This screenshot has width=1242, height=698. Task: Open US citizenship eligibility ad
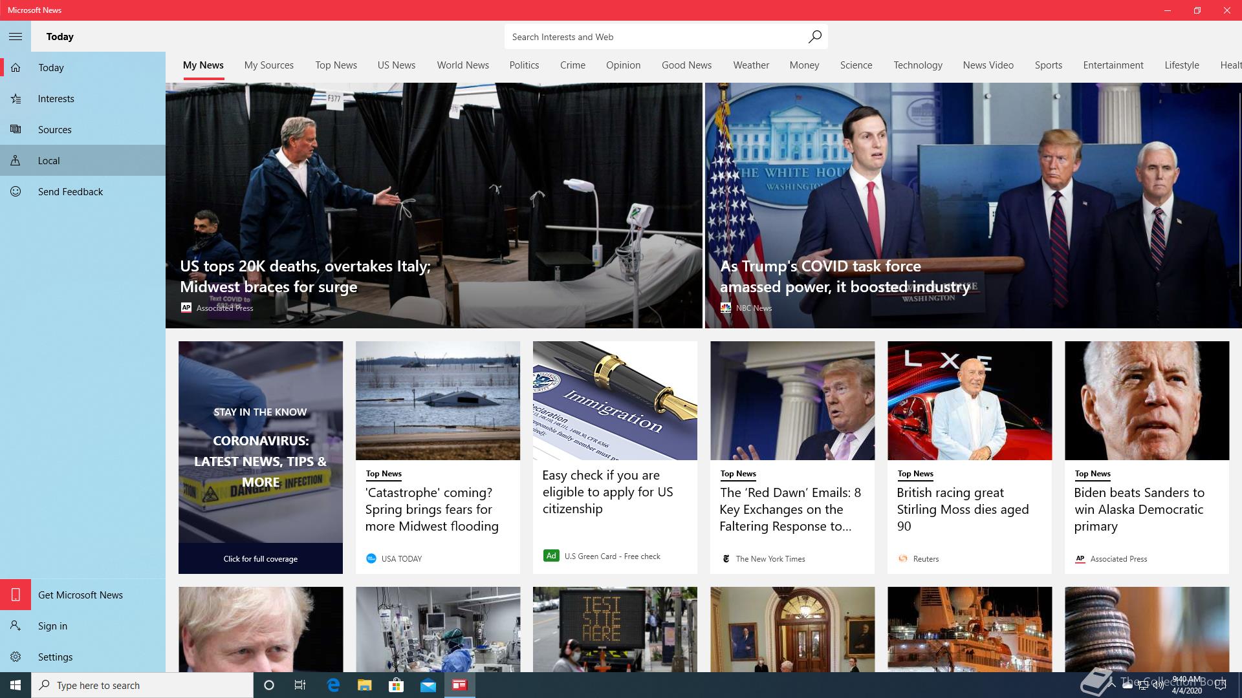[607, 492]
